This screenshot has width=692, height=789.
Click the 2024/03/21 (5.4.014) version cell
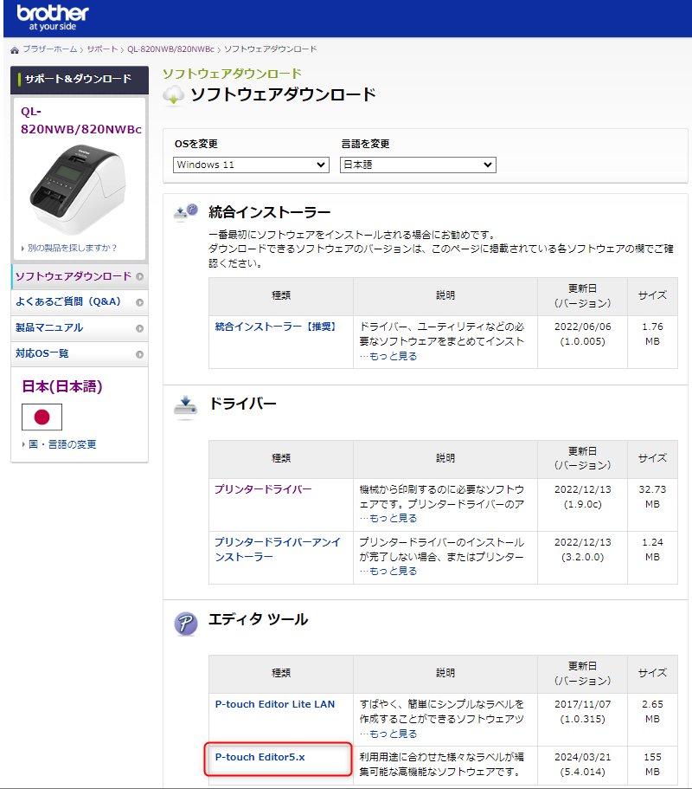tap(582, 765)
